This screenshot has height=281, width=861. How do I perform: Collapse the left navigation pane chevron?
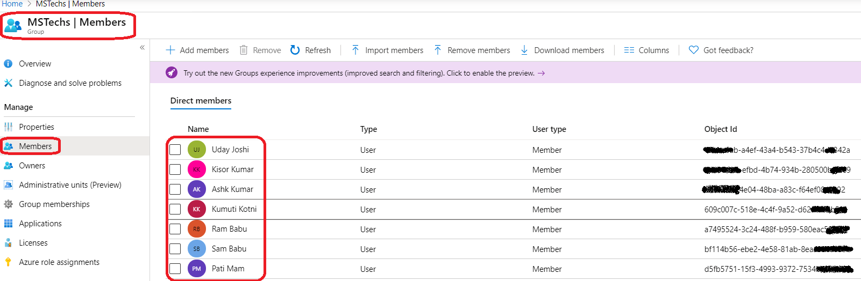coord(142,47)
